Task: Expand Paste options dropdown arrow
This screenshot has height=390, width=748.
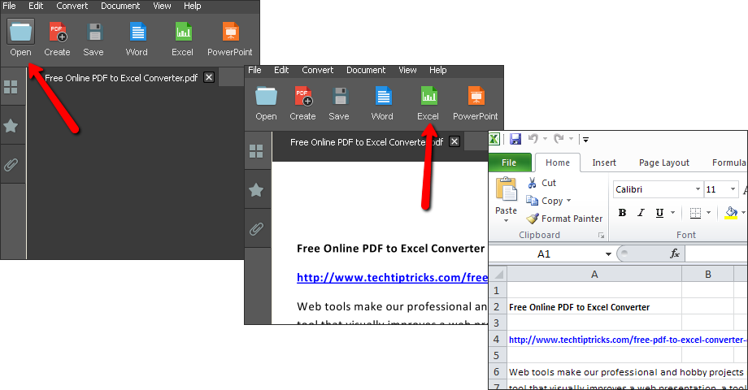Action: point(507,221)
